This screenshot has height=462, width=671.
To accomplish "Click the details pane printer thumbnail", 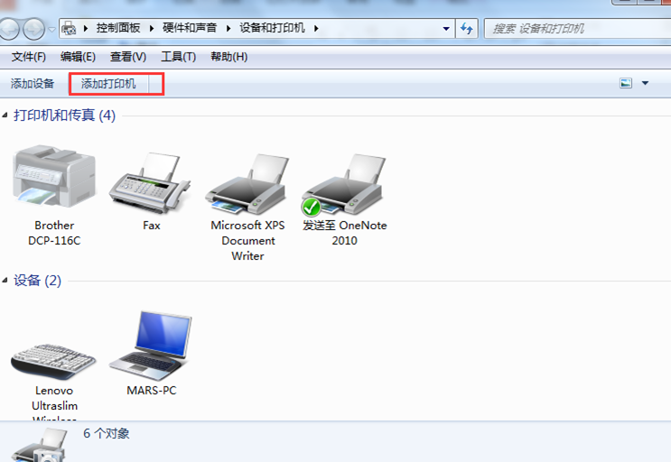I will 40,446.
